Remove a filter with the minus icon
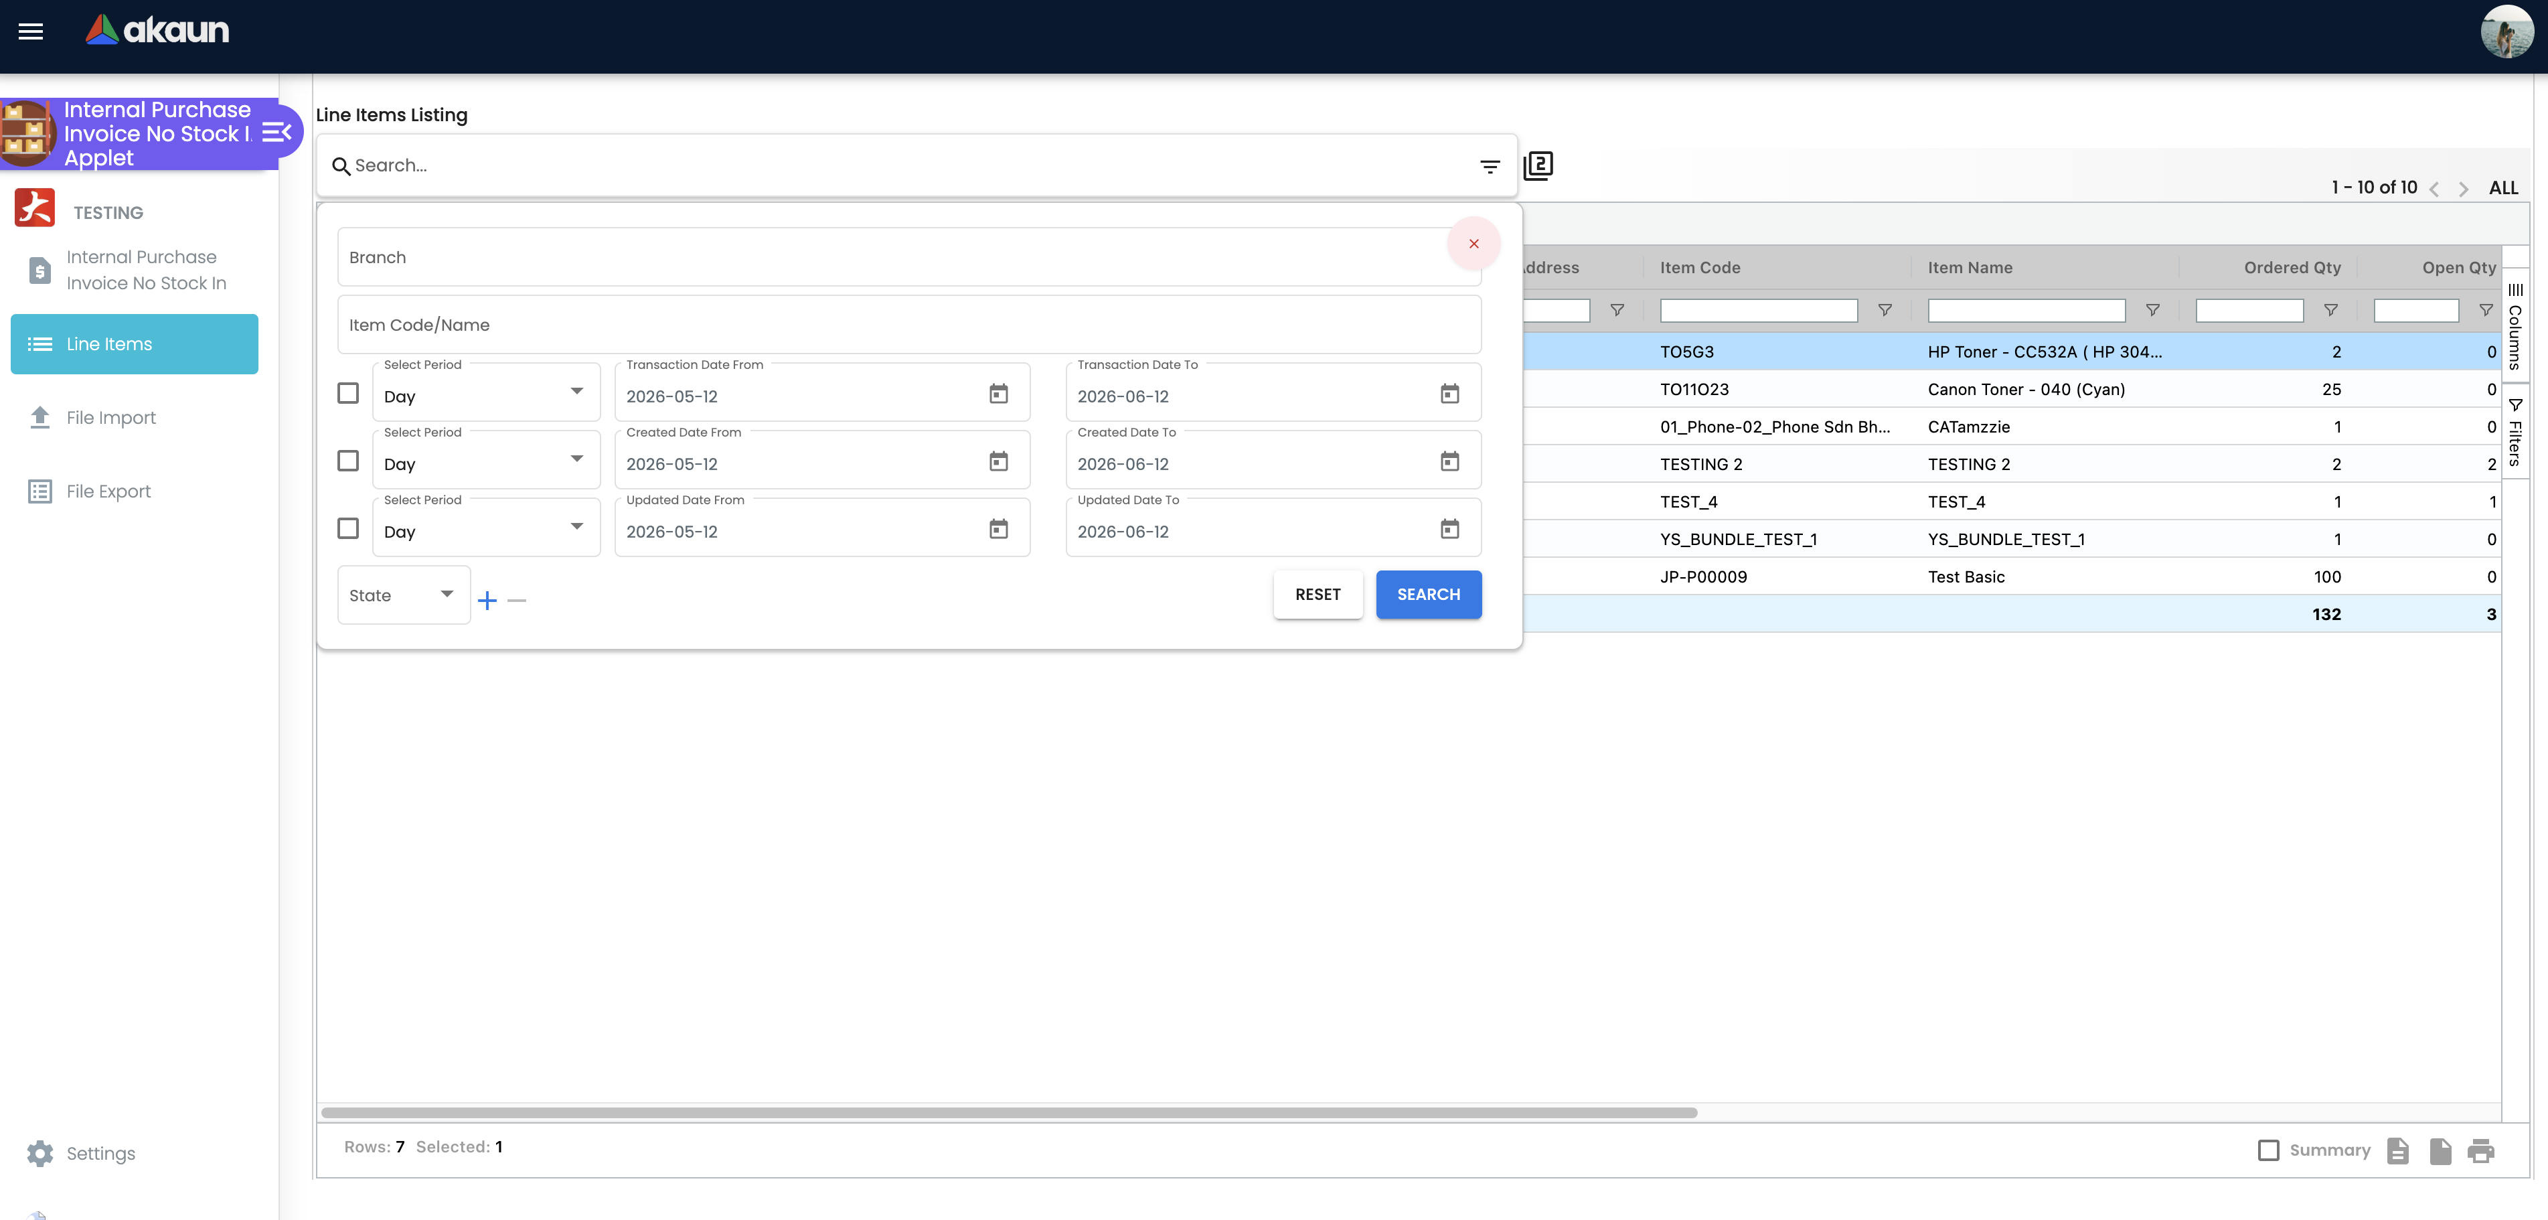 (516, 601)
